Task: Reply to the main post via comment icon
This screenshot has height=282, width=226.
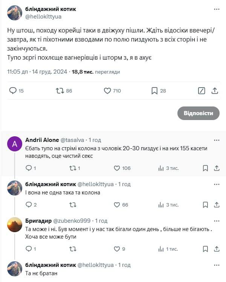Action: click(x=13, y=91)
